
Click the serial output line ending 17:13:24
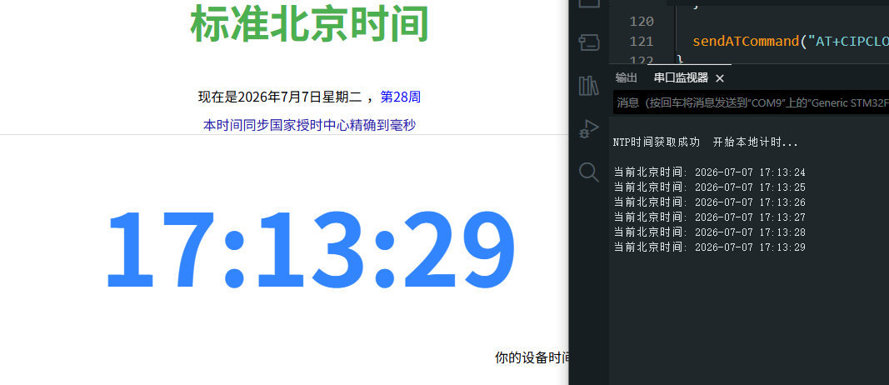tap(710, 172)
